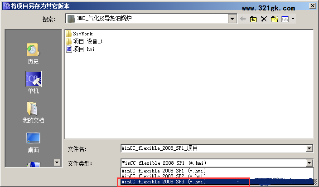The image size is (319, 187).
Task: Click the 文件名 text input field
Action: tap(213, 148)
